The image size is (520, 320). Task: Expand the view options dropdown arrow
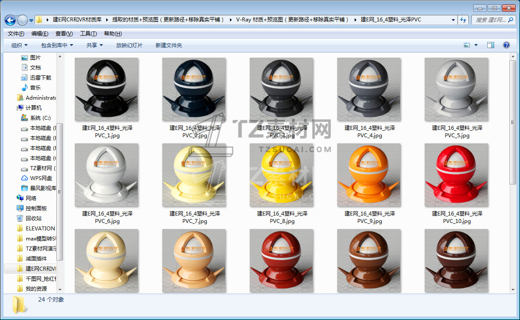[x=476, y=45]
